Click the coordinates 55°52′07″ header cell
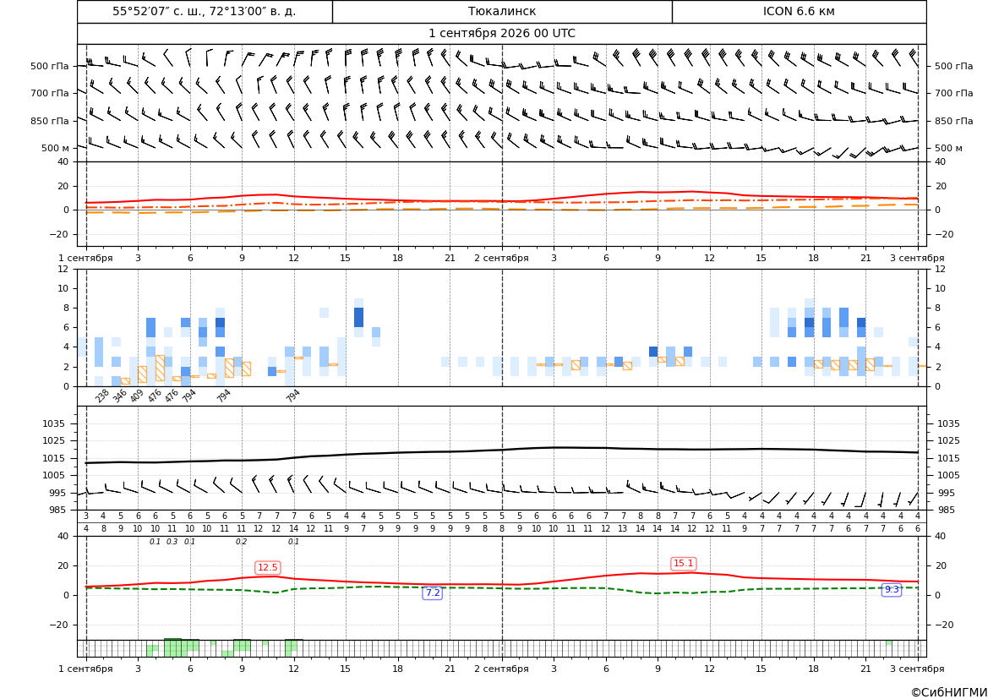988x699 pixels. tap(205, 11)
